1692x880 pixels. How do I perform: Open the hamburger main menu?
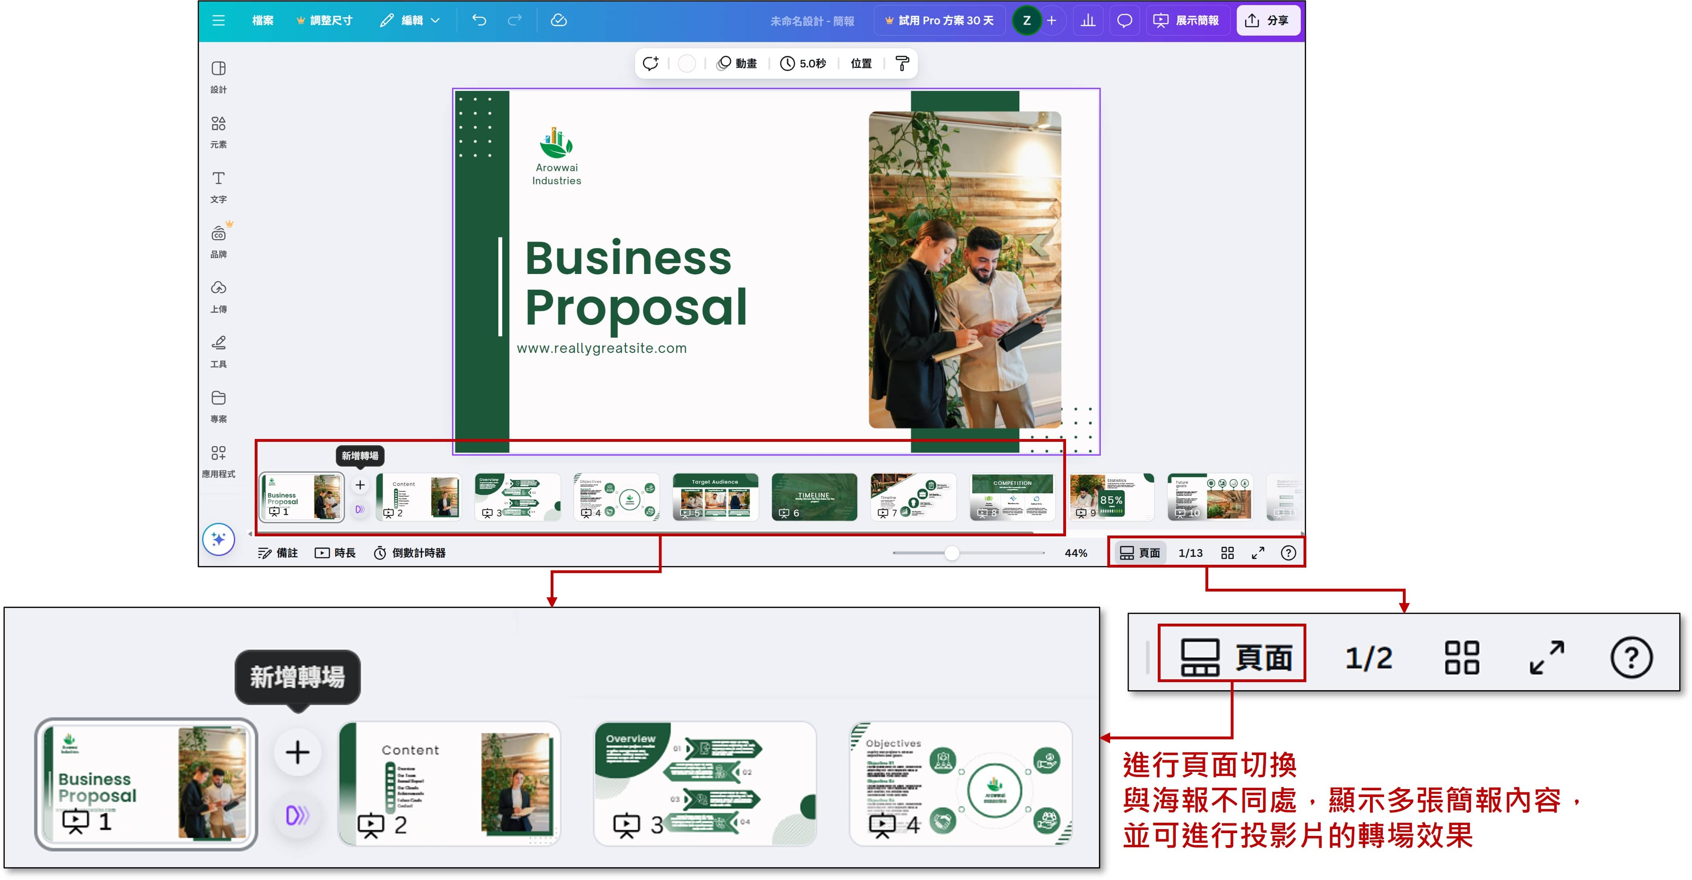(x=219, y=20)
